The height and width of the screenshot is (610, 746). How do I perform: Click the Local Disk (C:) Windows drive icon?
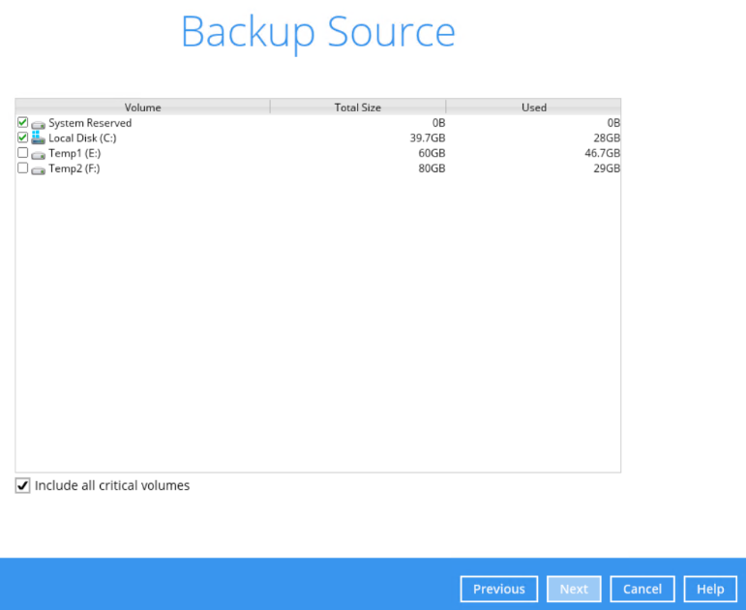tap(38, 138)
